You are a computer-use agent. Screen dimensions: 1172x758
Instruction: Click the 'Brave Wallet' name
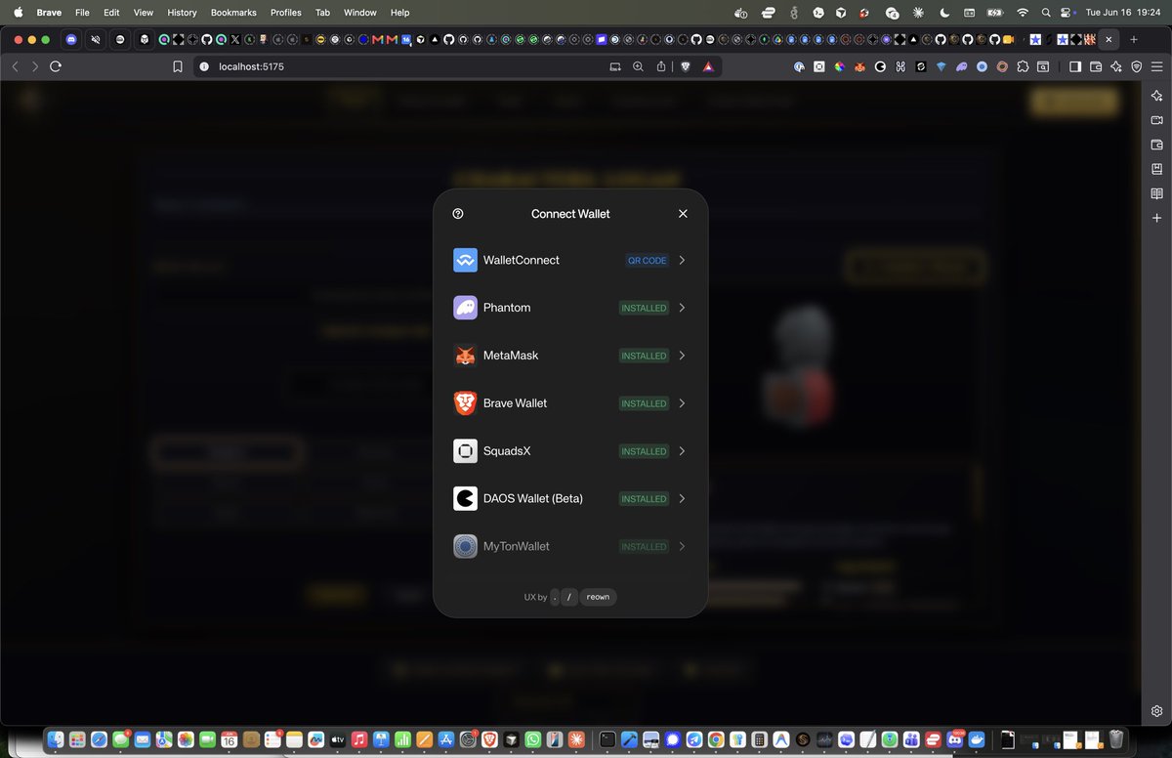tap(515, 403)
